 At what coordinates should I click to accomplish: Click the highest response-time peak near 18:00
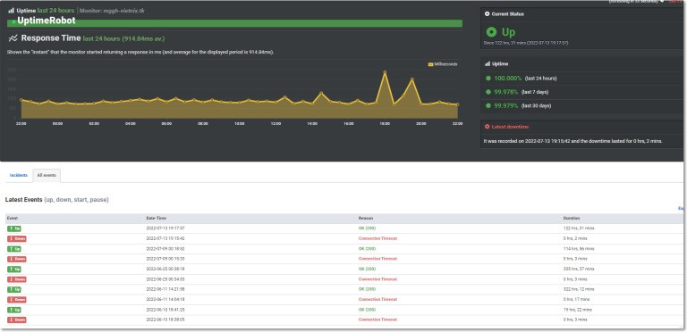(x=385, y=72)
